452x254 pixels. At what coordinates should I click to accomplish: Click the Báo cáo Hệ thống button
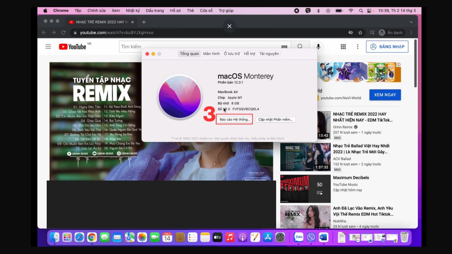click(235, 120)
